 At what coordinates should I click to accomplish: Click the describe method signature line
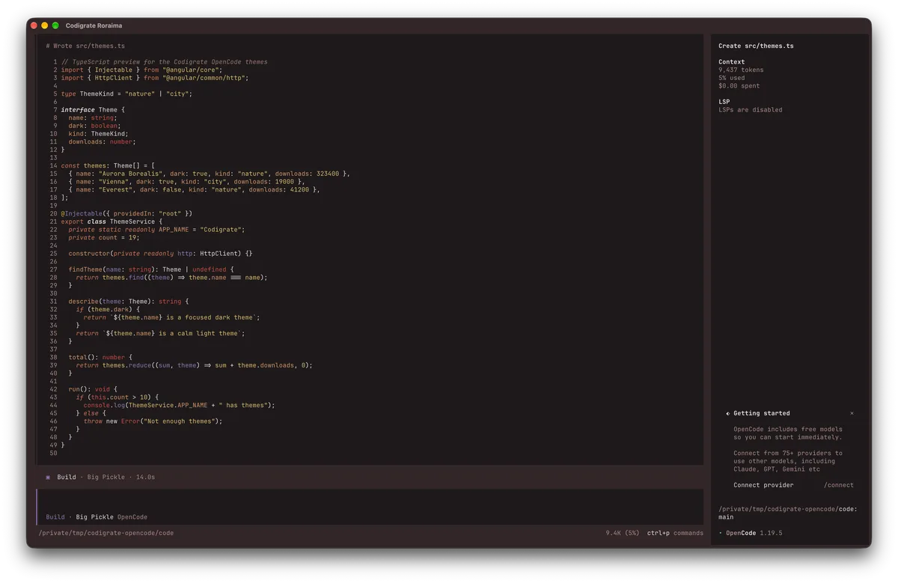click(x=129, y=301)
